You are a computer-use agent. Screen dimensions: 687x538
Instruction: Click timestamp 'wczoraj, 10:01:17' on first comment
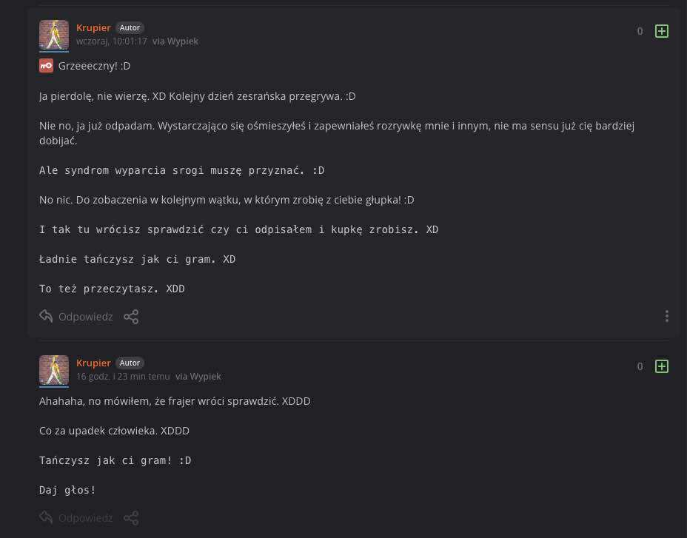[112, 41]
